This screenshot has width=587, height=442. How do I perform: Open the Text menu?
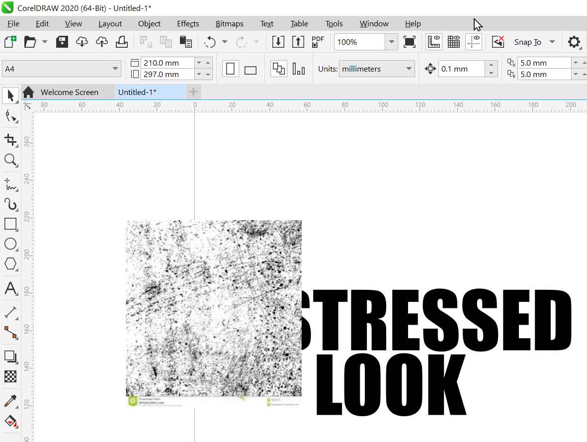(x=266, y=23)
